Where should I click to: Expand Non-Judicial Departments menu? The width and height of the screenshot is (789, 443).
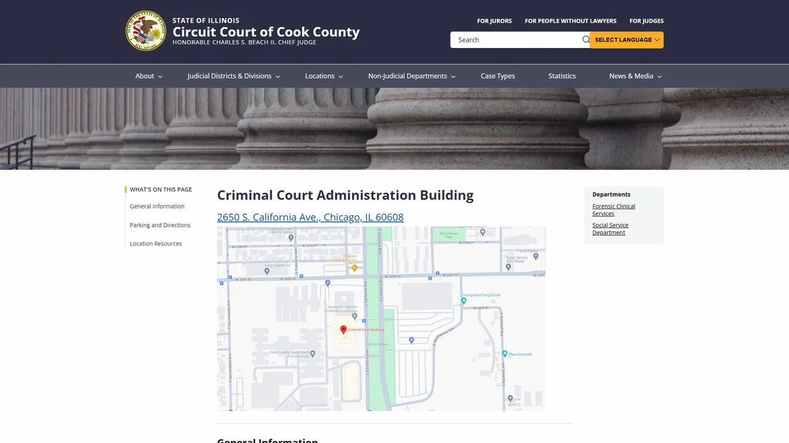[412, 76]
